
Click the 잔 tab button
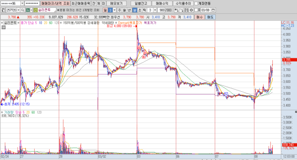tap(94, 3)
